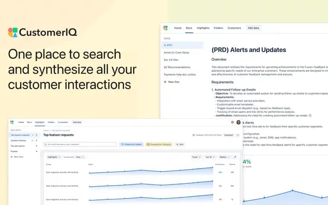Expand Praises dropdown arrow
Screen dimensions: 328x205
pos(37,151)
